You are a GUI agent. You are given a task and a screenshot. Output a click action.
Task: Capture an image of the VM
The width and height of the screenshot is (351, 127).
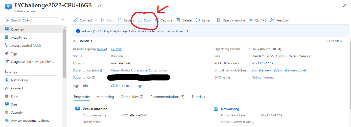tap(163, 20)
